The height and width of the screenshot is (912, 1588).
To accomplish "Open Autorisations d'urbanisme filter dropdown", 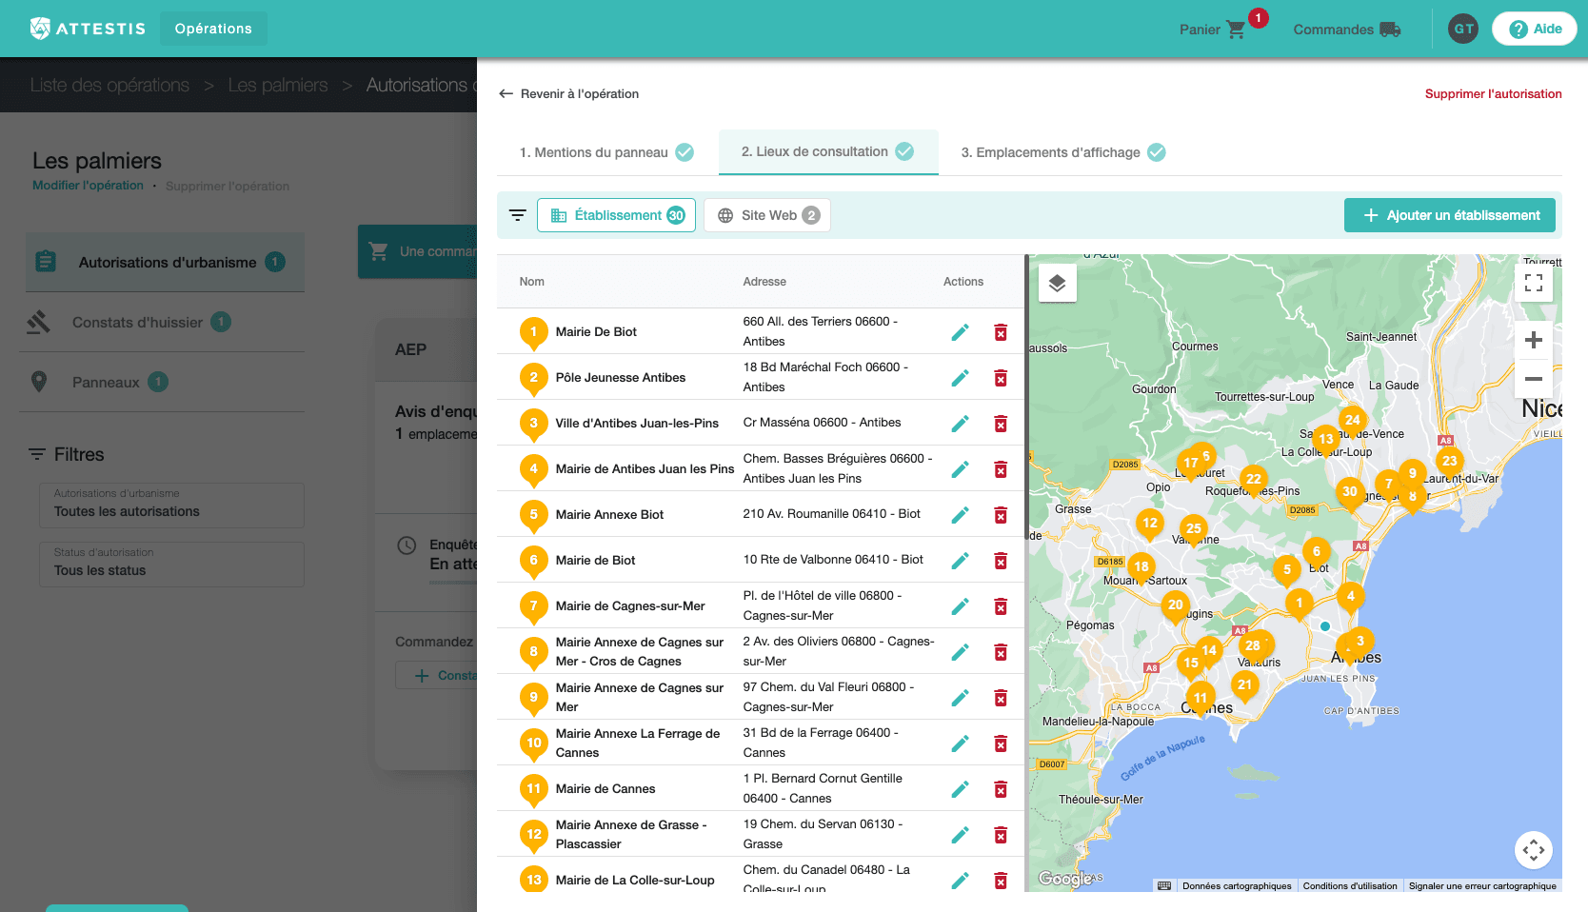I will (x=171, y=505).
